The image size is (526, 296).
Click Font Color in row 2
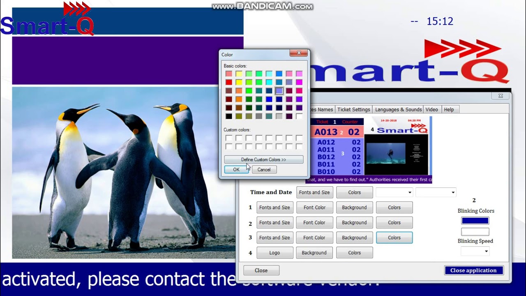coord(314,223)
